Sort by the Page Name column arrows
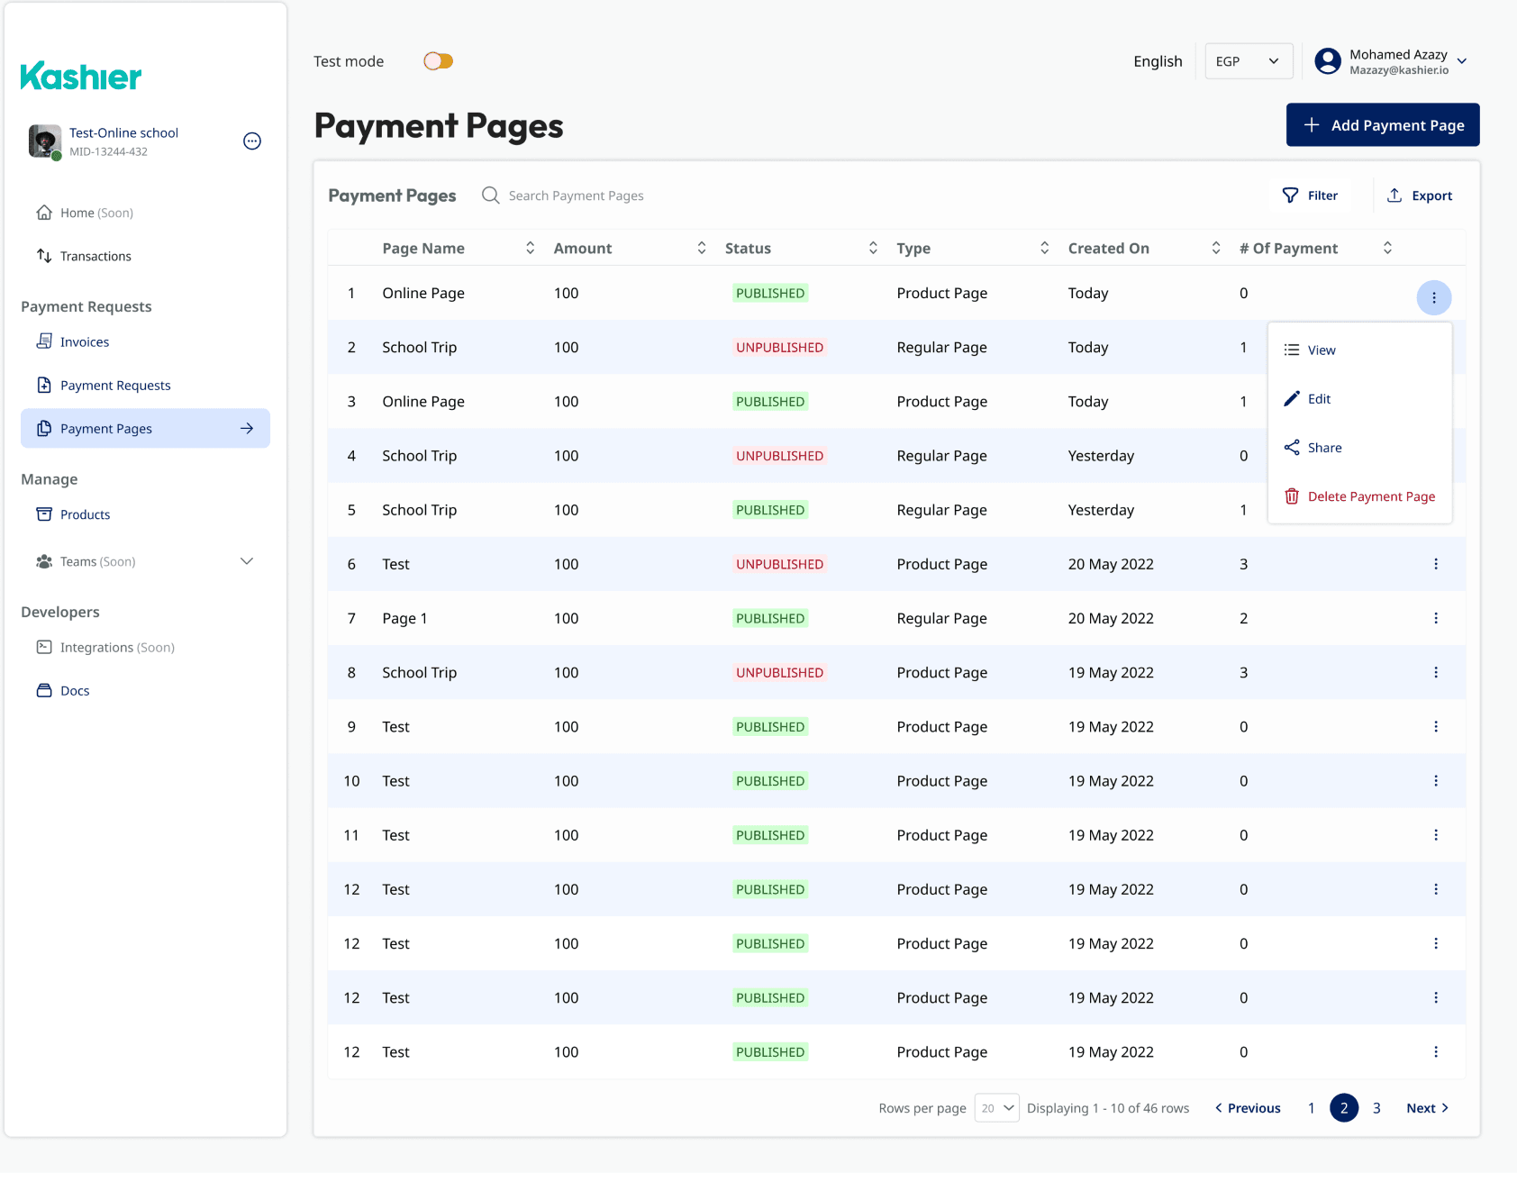This screenshot has width=1517, height=1182. [530, 248]
